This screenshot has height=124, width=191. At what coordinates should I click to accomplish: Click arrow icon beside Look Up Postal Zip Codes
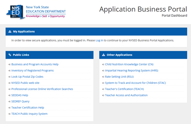(x=9, y=77)
